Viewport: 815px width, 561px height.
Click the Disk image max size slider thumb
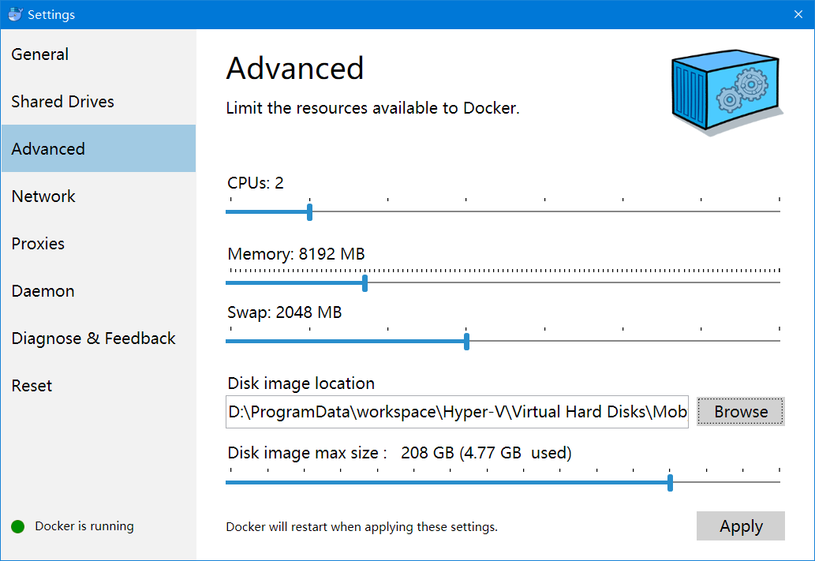[671, 483]
